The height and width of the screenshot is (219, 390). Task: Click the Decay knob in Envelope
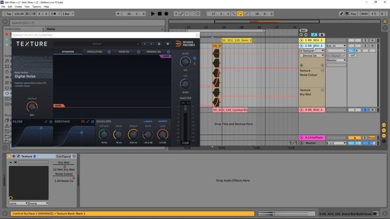(x=133, y=134)
